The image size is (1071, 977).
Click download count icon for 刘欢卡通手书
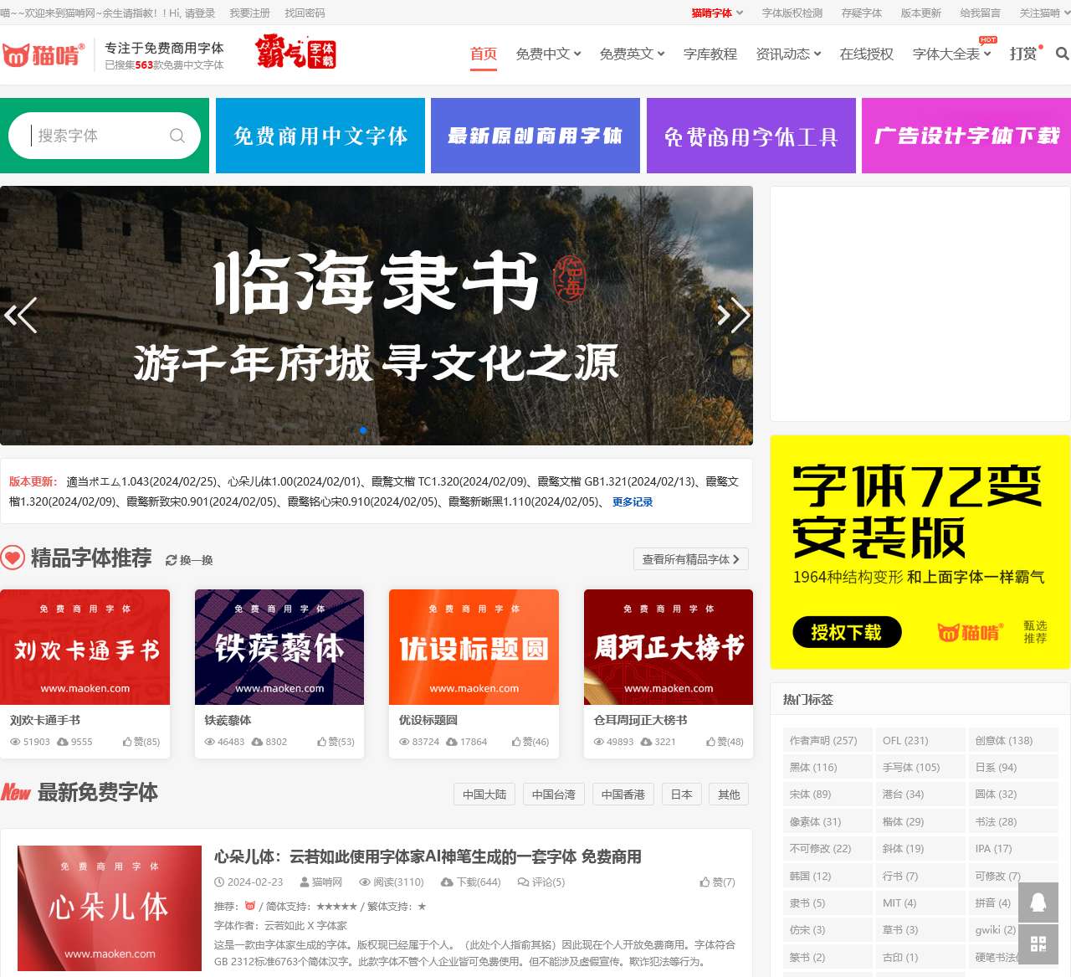point(63,742)
